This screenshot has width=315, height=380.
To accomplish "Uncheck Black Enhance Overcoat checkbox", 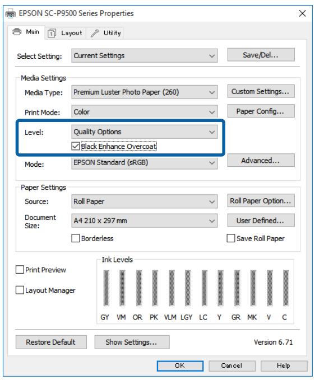I will 76,146.
